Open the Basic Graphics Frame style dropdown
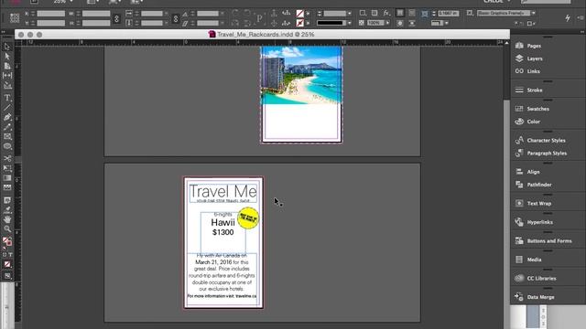This screenshot has height=329, width=586. [533, 13]
